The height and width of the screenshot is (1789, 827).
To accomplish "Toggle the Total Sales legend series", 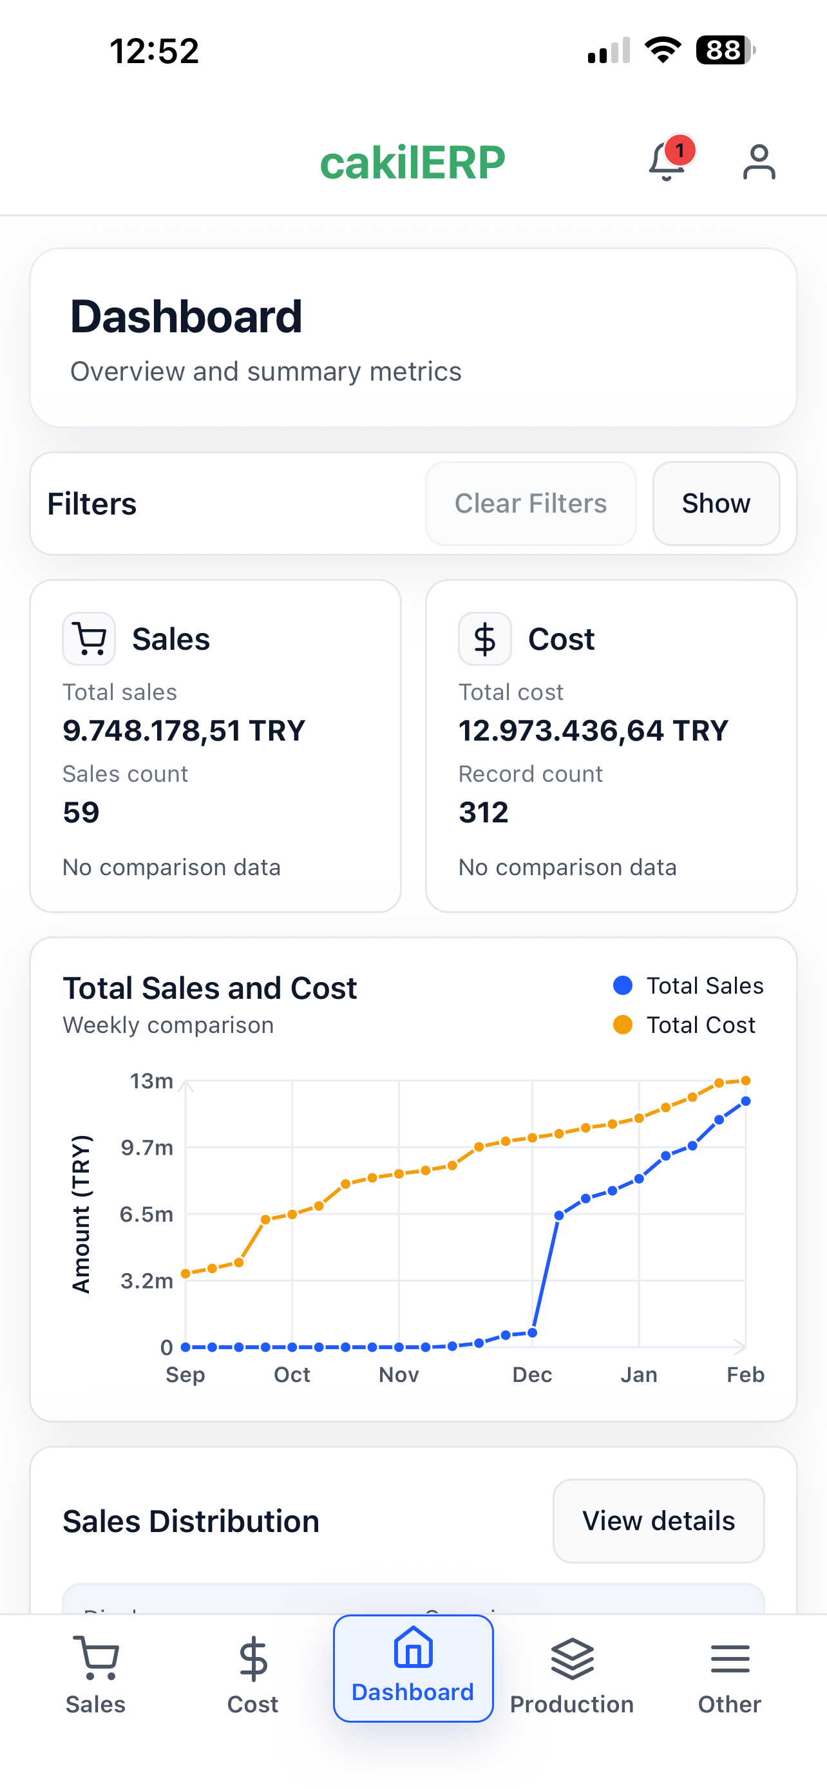I will (x=688, y=985).
